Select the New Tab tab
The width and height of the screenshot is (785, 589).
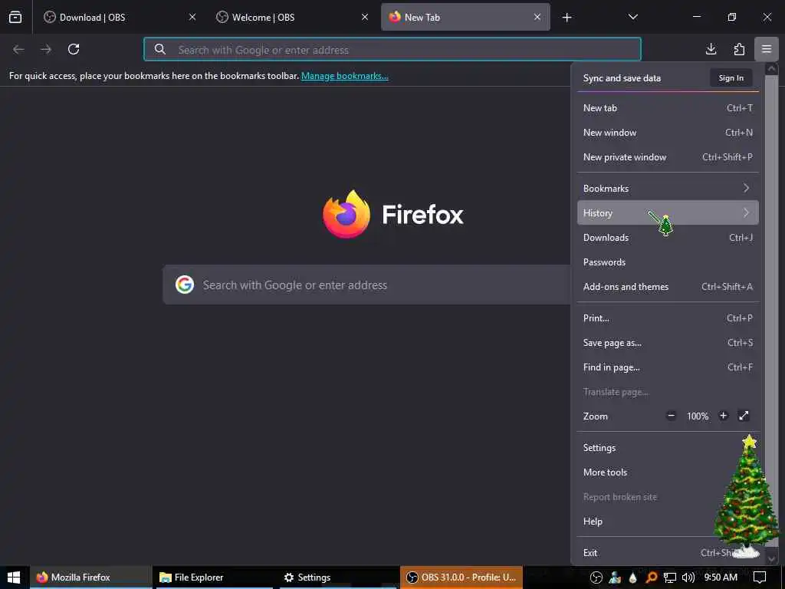pyautogui.click(x=465, y=17)
